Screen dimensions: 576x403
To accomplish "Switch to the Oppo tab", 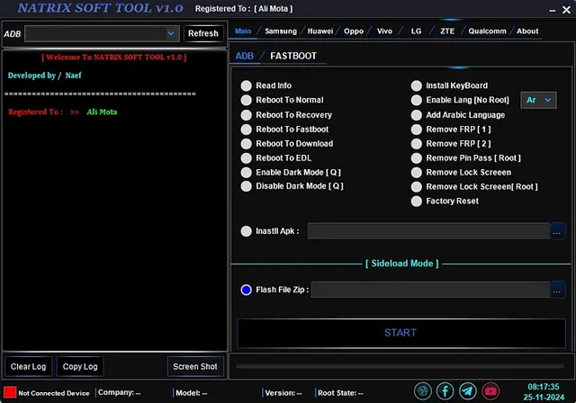I will pos(354,31).
